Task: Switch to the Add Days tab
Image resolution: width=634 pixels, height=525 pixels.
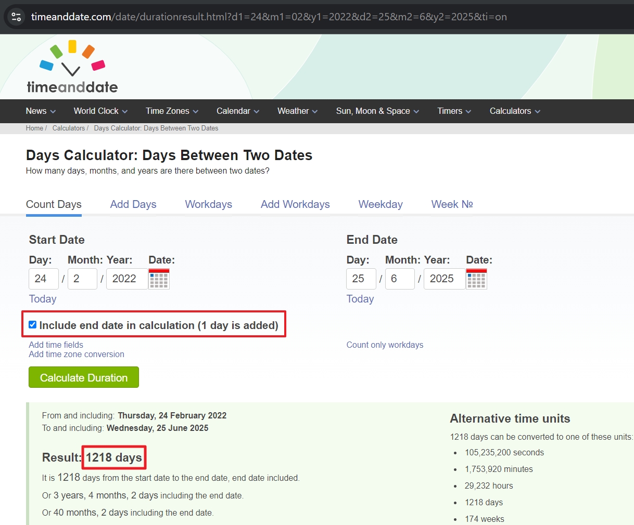Action: click(133, 204)
